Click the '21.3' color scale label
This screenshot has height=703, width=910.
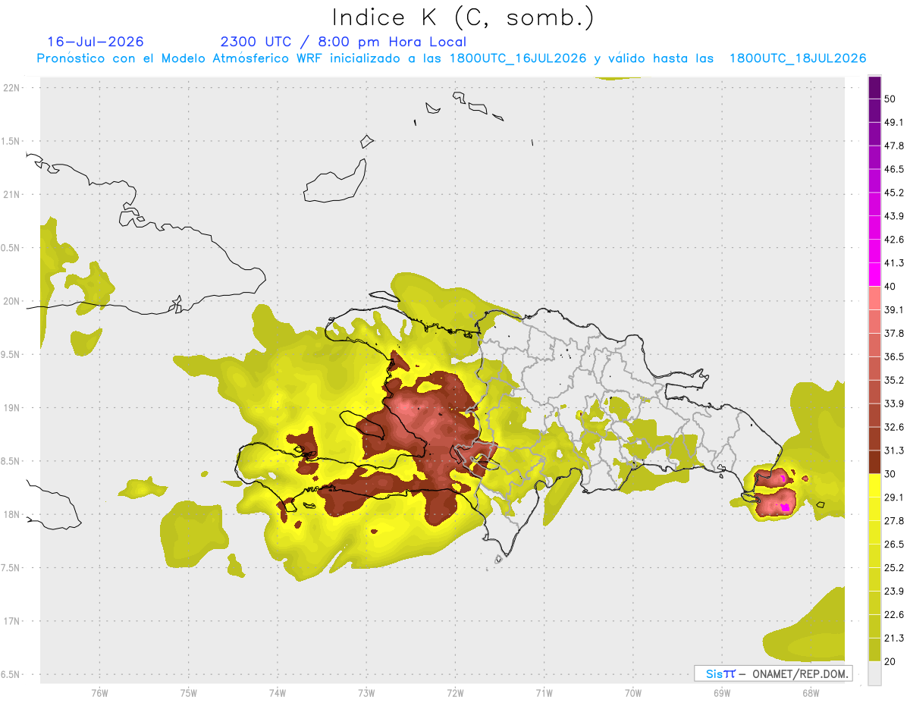coord(894,638)
